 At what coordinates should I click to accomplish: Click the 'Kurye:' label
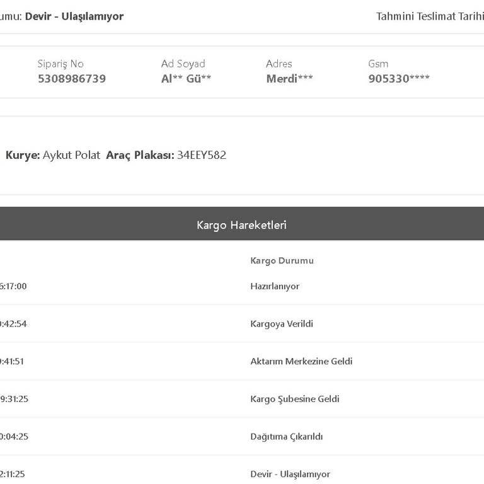point(23,155)
